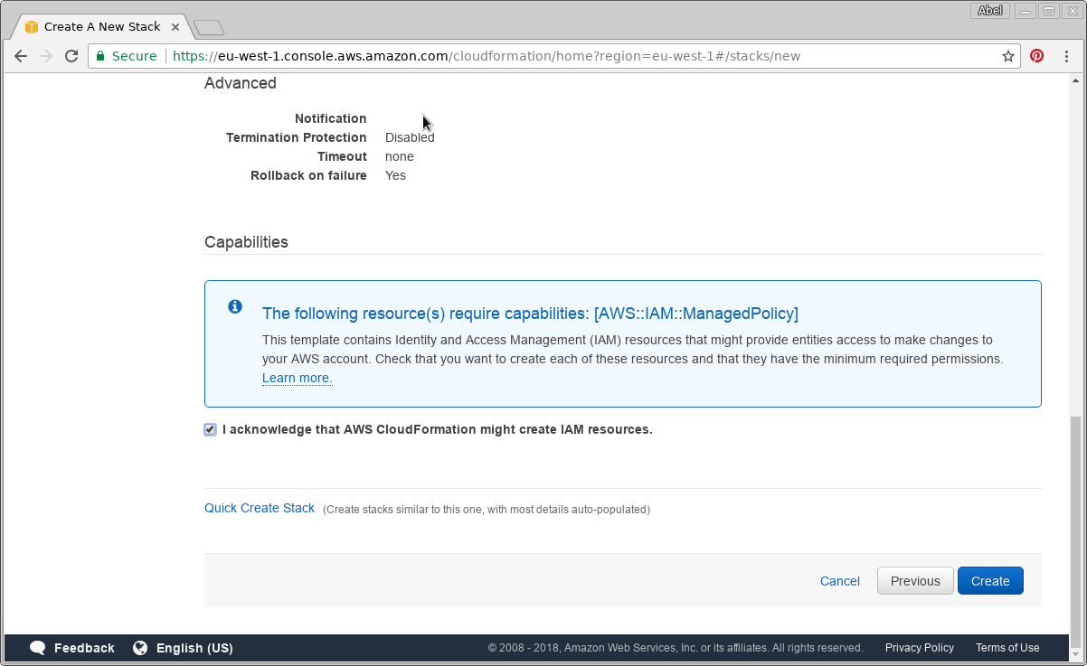Screen dimensions: 1087x666
Task: Click the Timeout none value
Action: tap(400, 156)
